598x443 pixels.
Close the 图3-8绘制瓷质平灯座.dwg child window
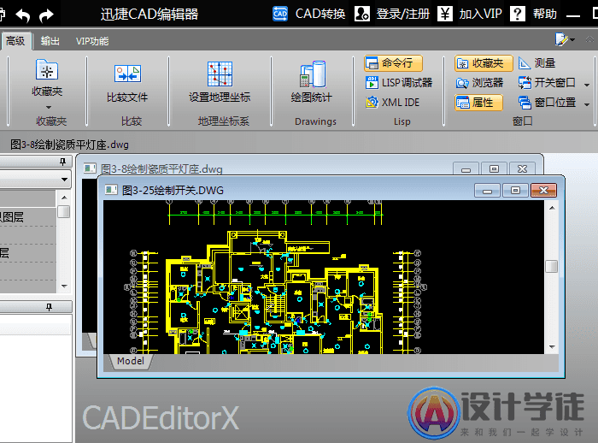click(522, 169)
